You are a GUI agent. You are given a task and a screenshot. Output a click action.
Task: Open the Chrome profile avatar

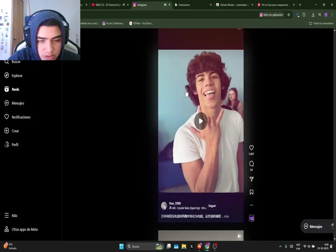click(x=326, y=15)
